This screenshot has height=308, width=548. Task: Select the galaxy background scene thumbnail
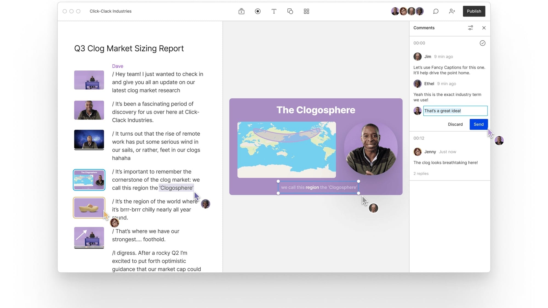[89, 139]
